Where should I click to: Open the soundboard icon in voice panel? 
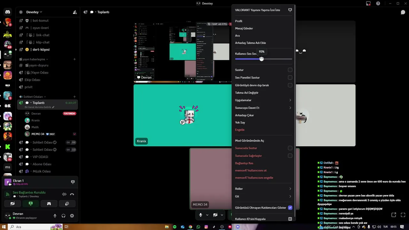67,203
